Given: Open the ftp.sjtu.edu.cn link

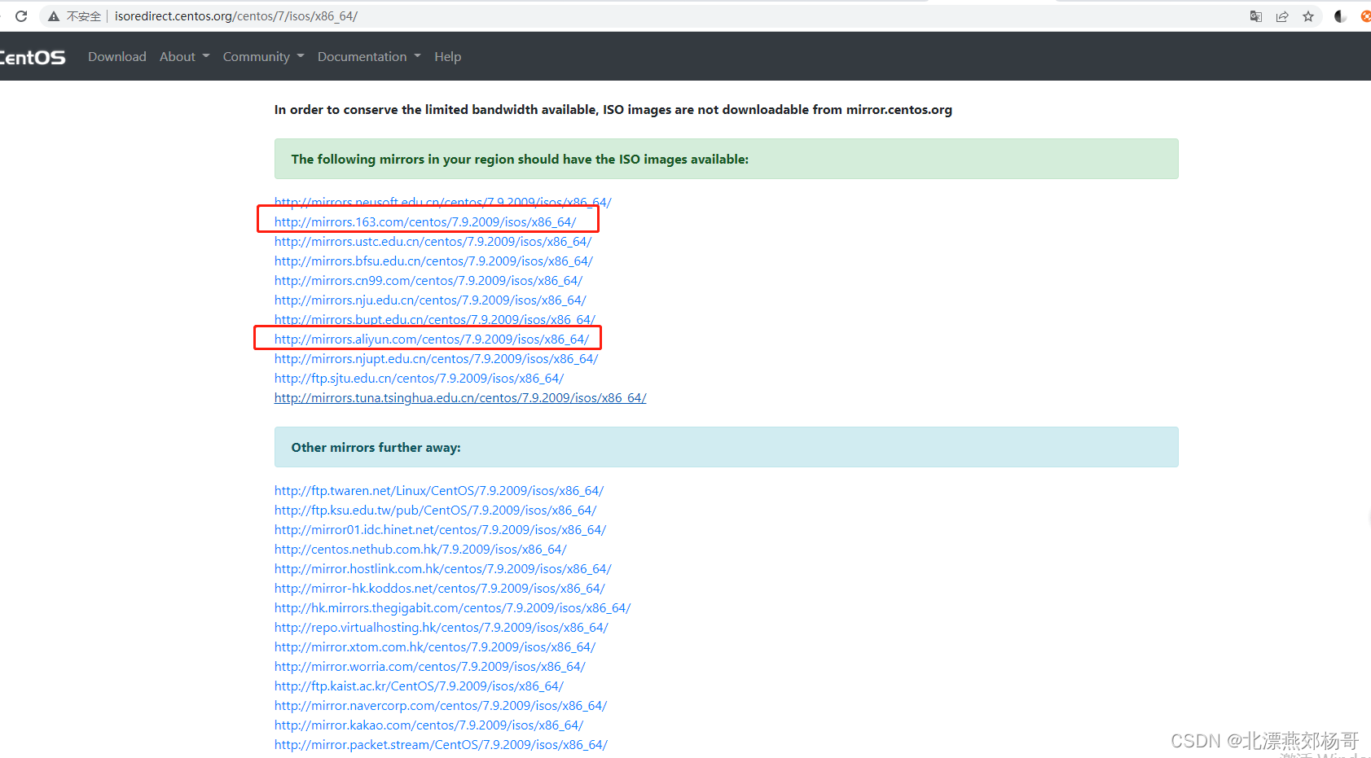Looking at the screenshot, I should pos(419,378).
